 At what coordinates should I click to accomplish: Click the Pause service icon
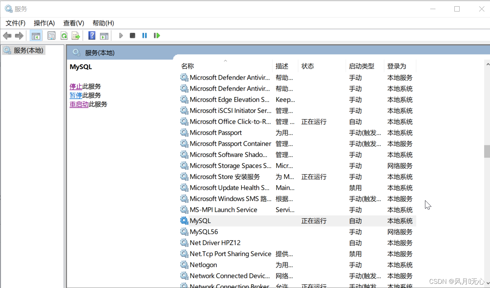(145, 35)
